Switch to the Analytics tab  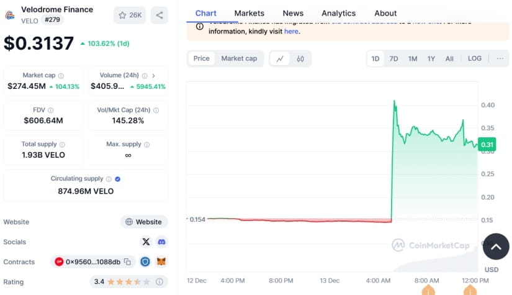(339, 14)
